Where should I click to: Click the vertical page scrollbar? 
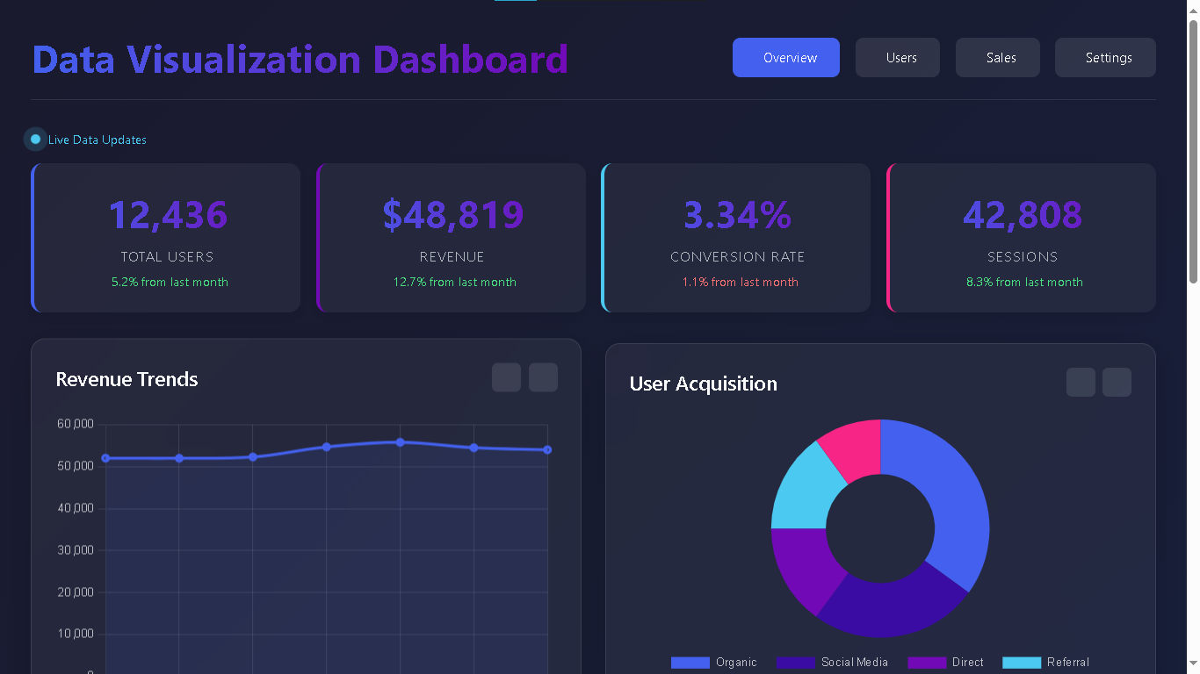[1193, 149]
